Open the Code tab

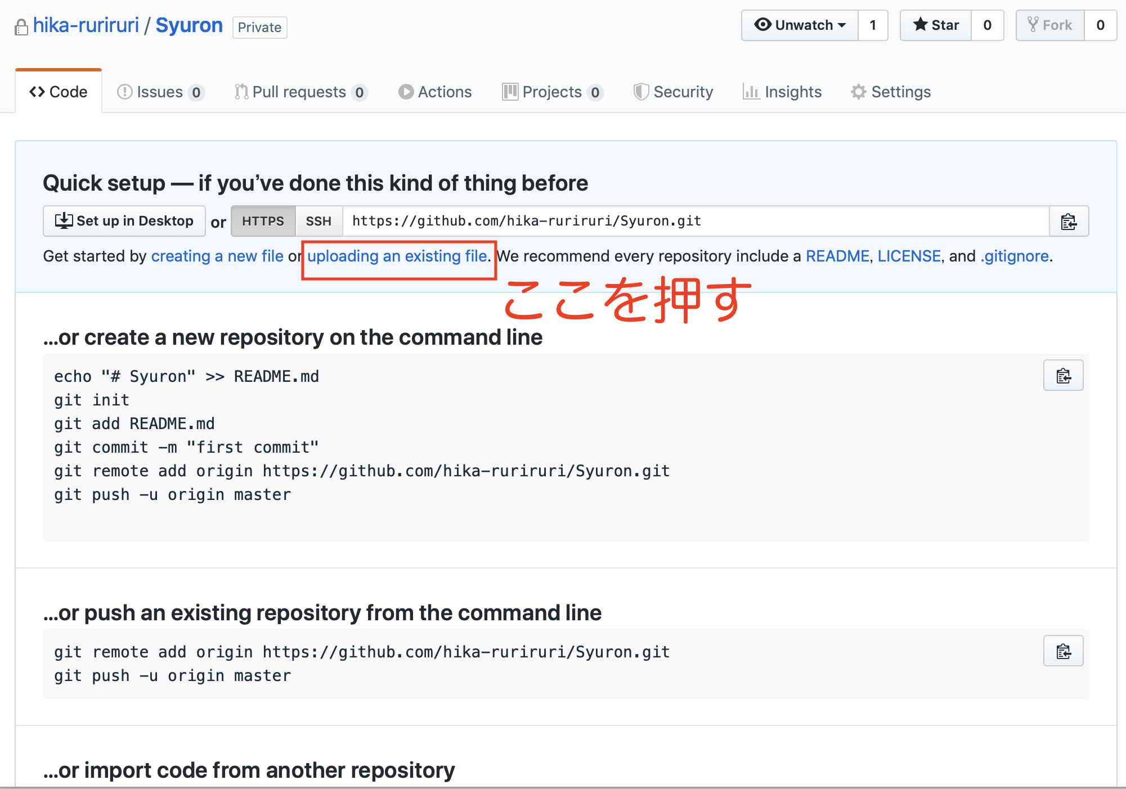(59, 91)
